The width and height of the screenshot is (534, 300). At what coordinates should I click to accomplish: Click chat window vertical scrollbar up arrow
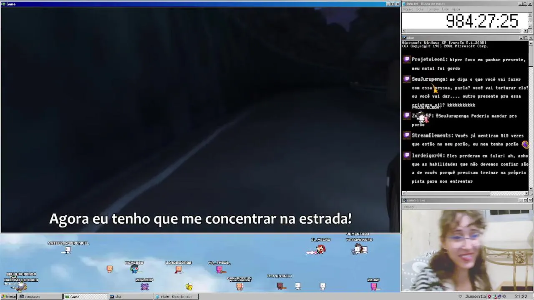[x=531, y=42]
